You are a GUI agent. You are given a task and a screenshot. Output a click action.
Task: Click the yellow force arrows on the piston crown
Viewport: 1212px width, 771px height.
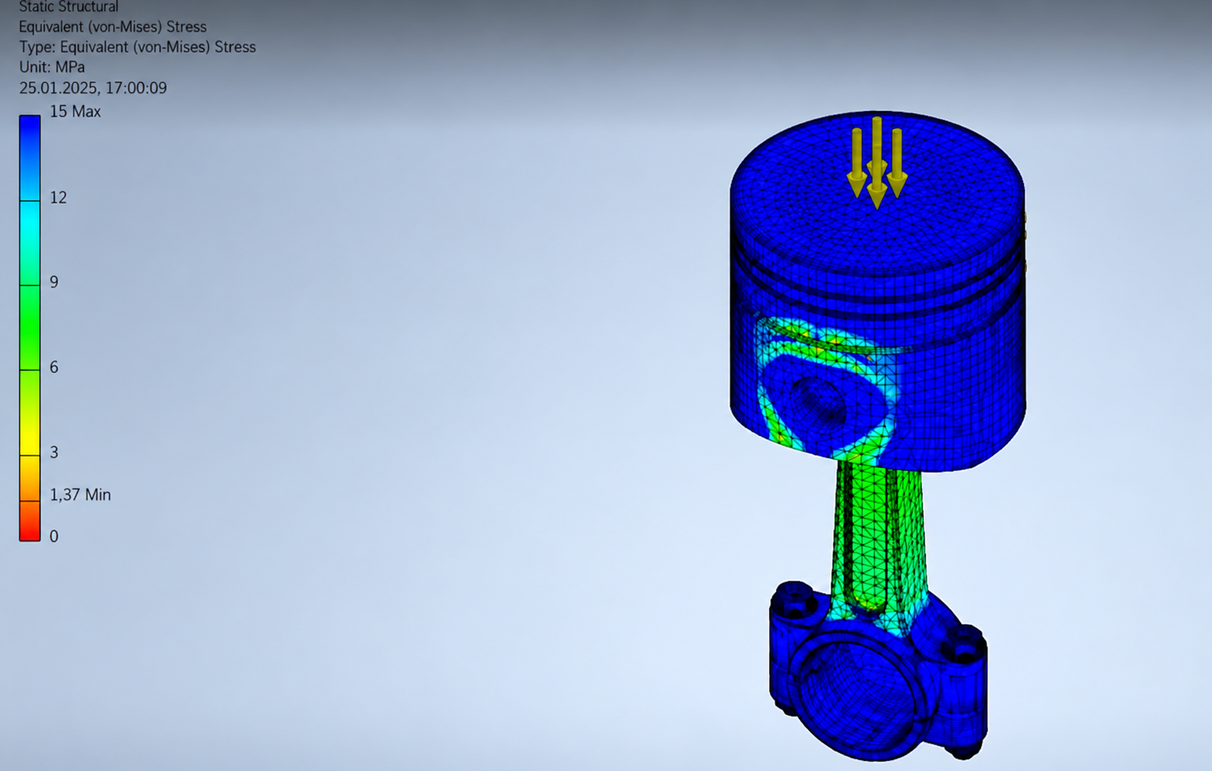click(877, 163)
